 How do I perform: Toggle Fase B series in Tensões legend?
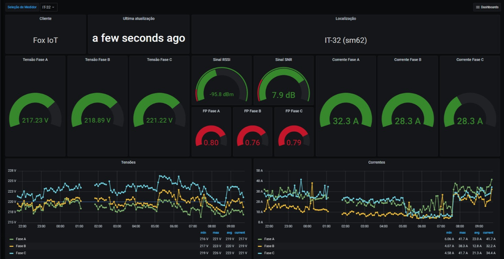click(21, 246)
